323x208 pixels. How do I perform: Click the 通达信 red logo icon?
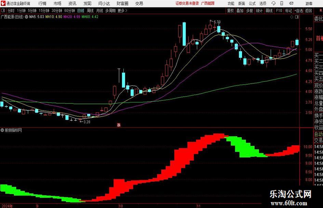tap(3, 3)
